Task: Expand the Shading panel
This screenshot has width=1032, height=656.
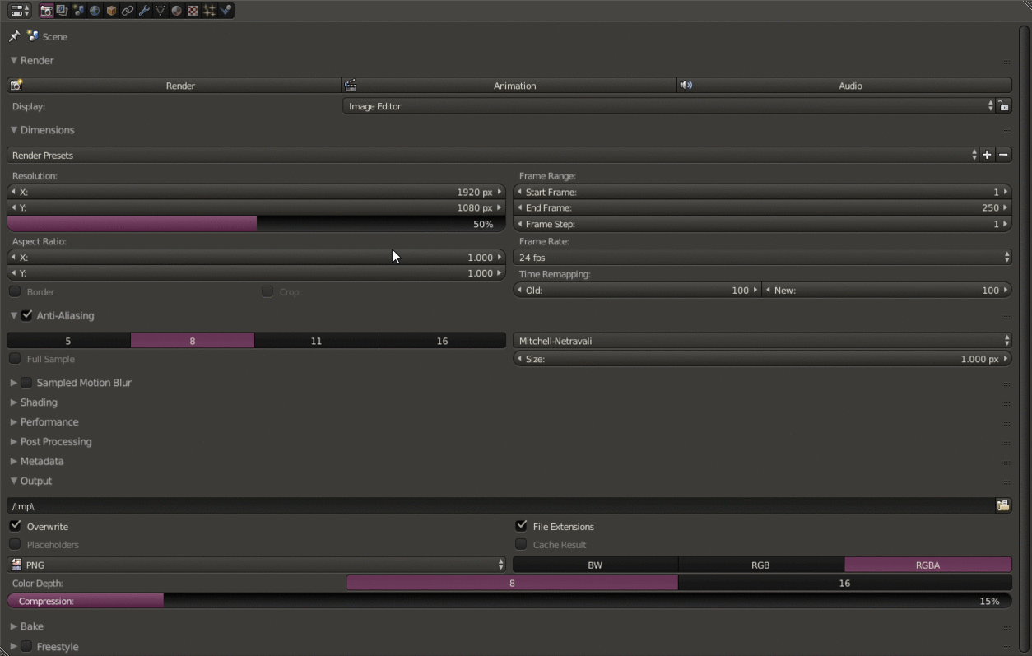Action: 14,402
